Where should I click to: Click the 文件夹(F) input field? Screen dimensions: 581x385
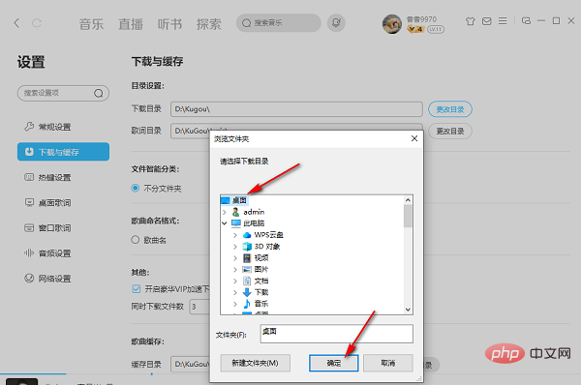[336, 334]
